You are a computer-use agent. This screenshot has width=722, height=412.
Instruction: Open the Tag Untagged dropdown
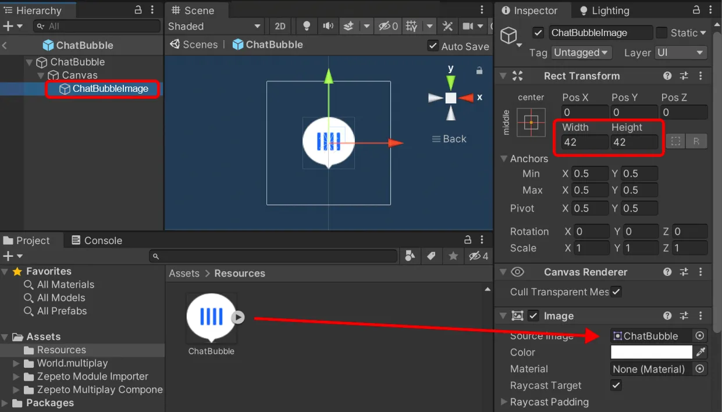click(x=581, y=52)
